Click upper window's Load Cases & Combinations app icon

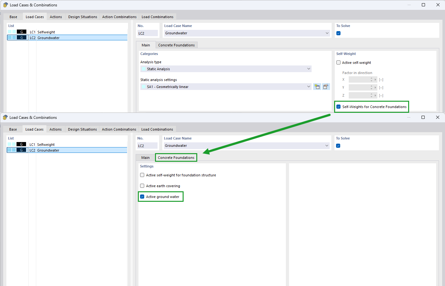coord(5,5)
